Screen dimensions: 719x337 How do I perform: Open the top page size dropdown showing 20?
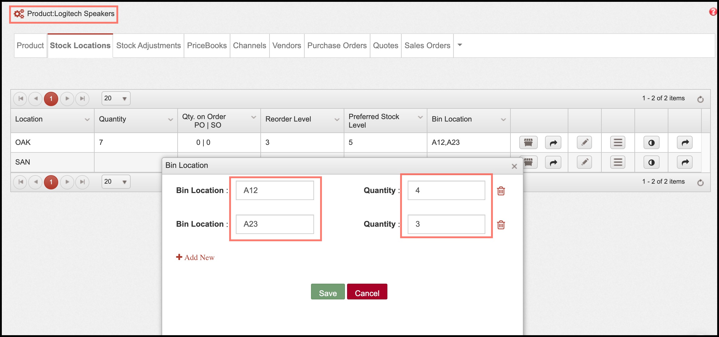pyautogui.click(x=116, y=98)
